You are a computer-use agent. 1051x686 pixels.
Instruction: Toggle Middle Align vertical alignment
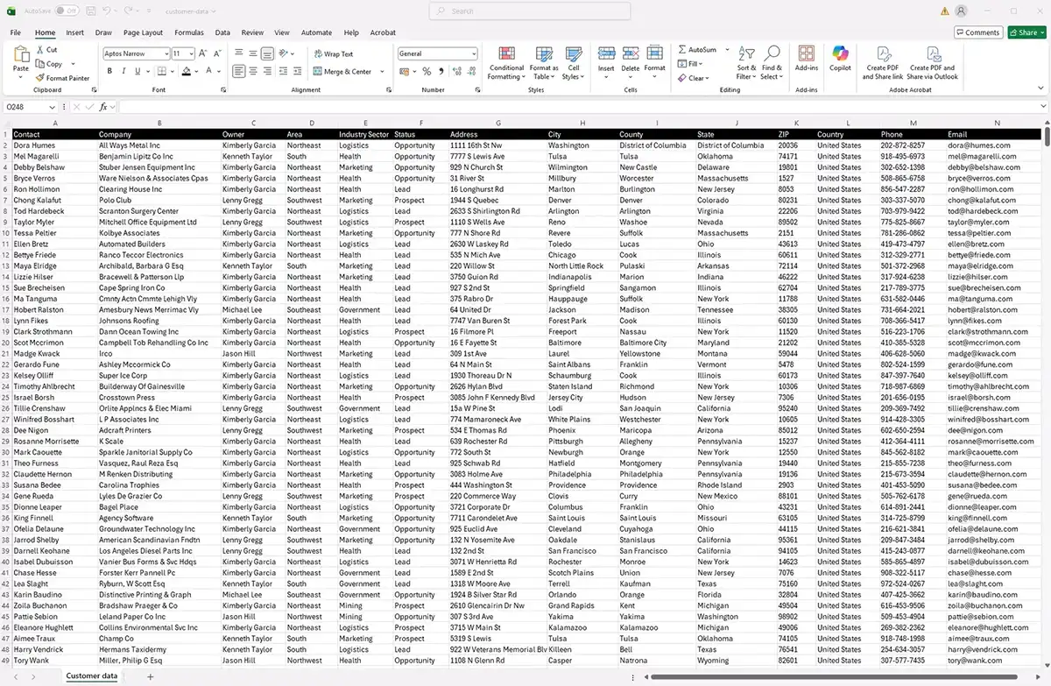pos(253,53)
